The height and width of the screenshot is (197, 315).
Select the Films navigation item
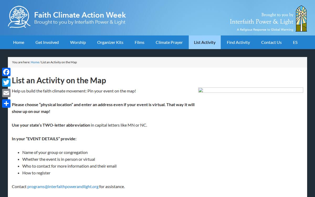pyautogui.click(x=139, y=42)
